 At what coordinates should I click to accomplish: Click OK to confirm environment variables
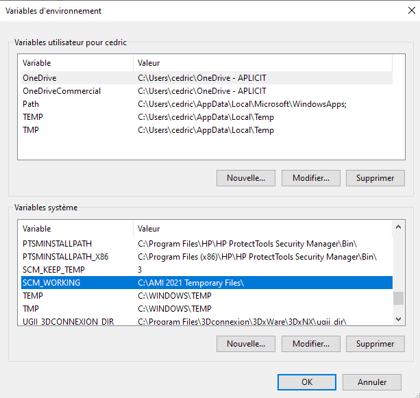306,382
